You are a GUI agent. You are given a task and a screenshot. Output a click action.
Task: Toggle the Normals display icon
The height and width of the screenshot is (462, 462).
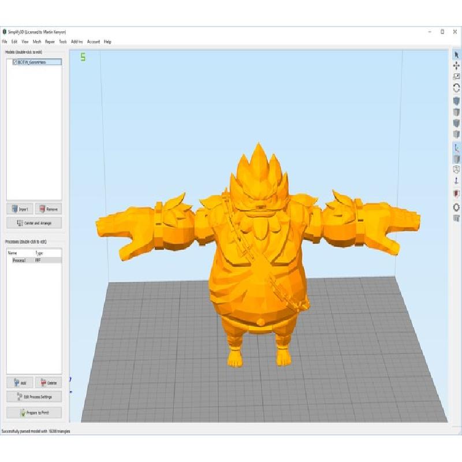click(x=456, y=181)
